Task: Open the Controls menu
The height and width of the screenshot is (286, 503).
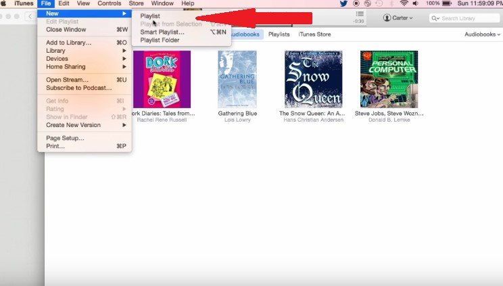Action: tap(110, 3)
